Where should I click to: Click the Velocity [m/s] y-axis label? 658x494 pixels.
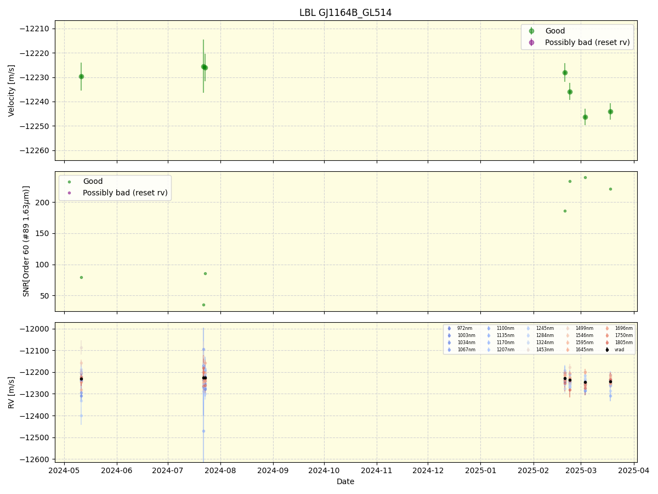pyautogui.click(x=12, y=91)
